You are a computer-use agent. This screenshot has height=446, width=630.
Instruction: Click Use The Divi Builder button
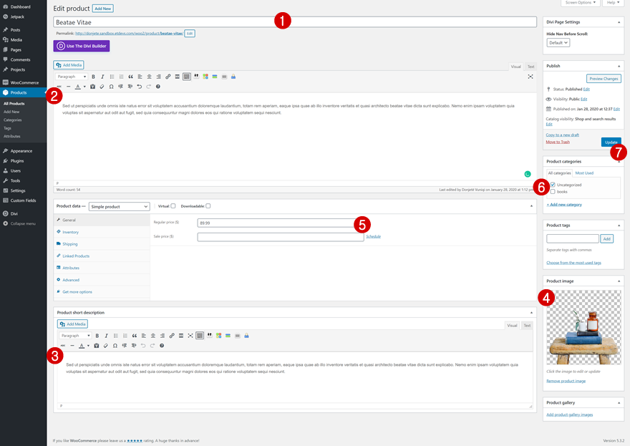[82, 47]
